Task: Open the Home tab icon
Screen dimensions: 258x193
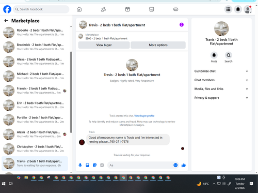Action: 79,9
